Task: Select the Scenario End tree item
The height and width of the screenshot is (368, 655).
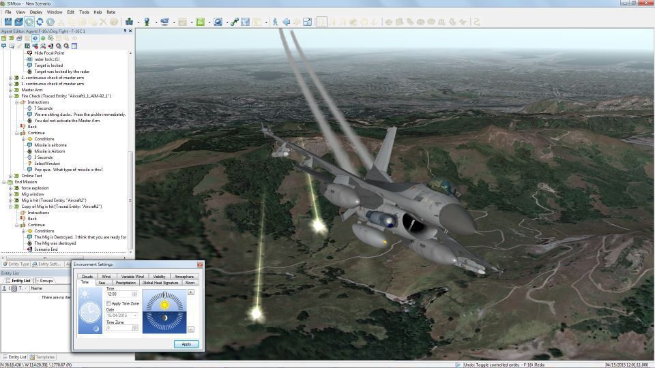Action: click(46, 249)
